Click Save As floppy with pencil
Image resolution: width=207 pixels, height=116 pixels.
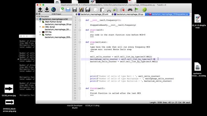(81, 10)
